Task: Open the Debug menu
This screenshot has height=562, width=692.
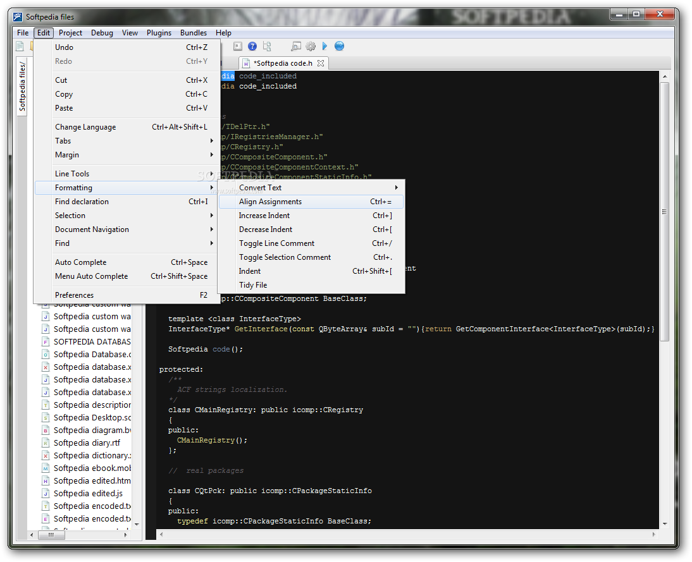Action: pyautogui.click(x=102, y=33)
